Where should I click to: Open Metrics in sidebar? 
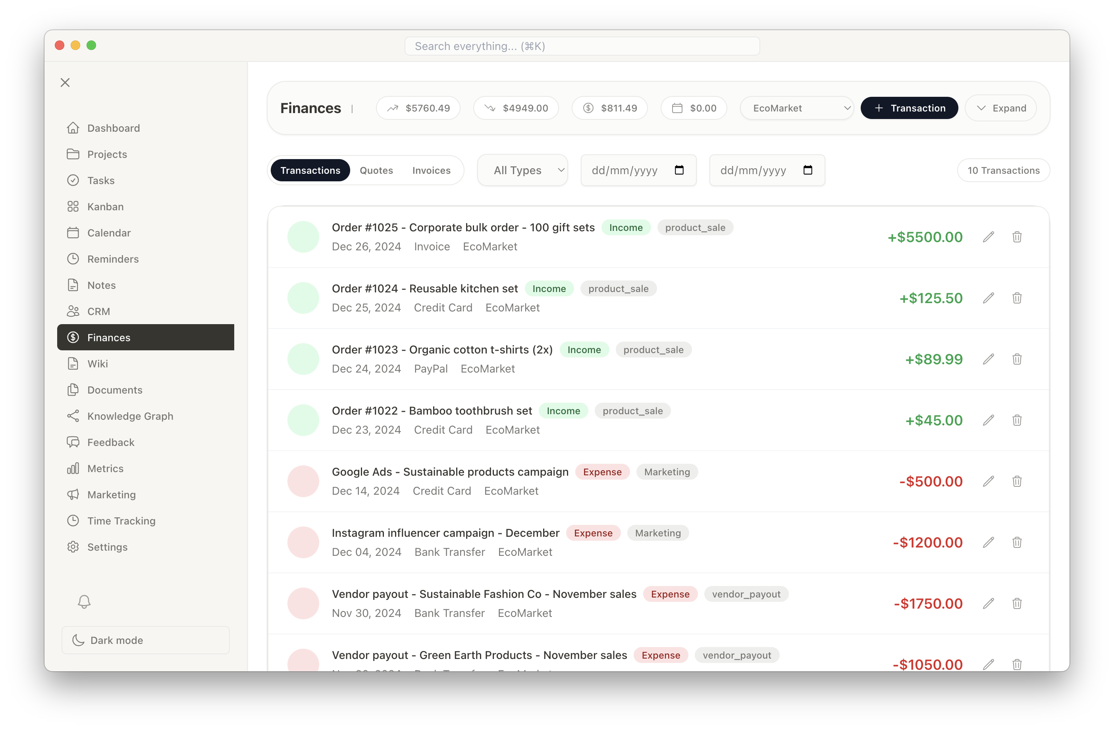[146, 468]
